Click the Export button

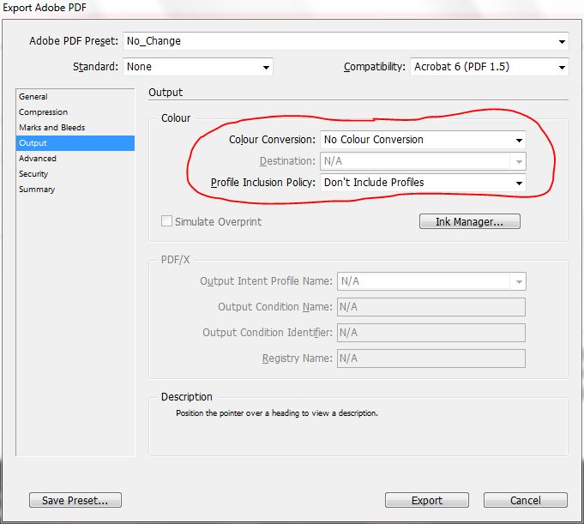427,500
